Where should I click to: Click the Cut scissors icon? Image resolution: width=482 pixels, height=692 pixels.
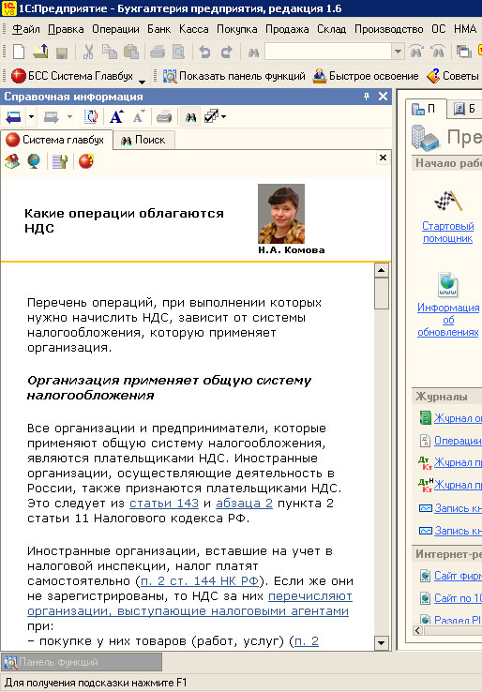coord(88,53)
